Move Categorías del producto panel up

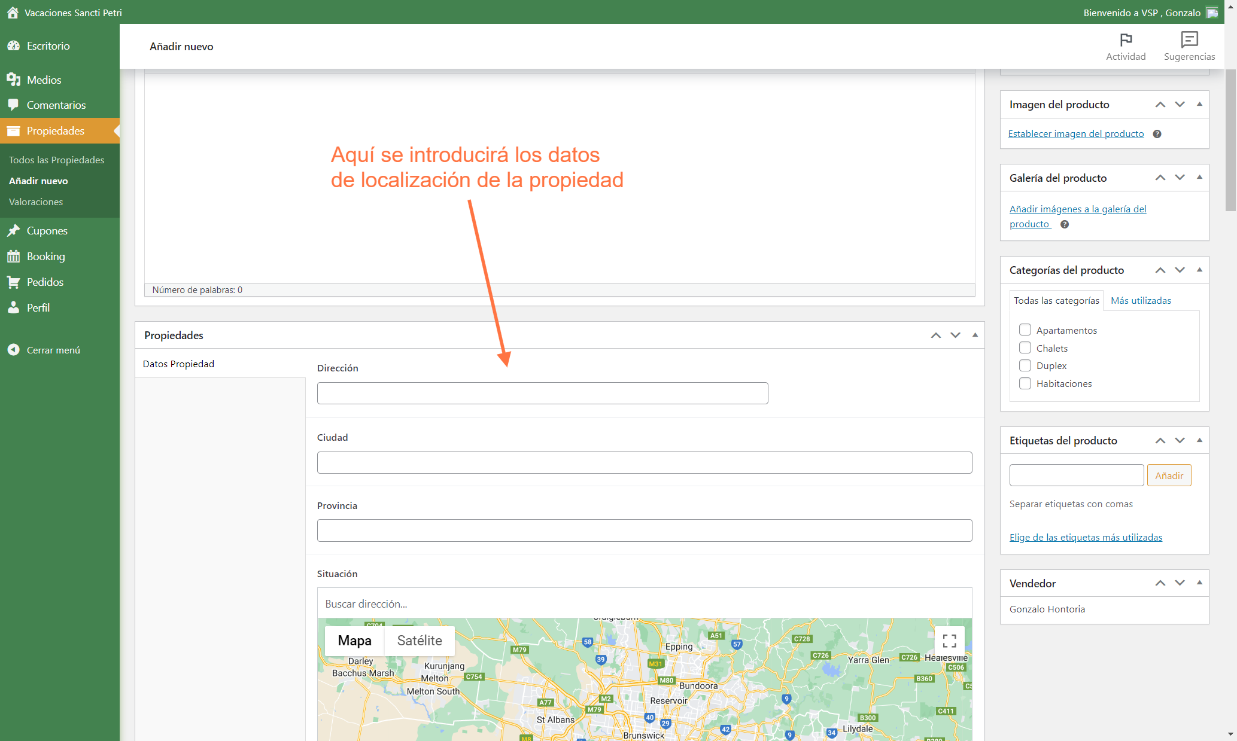click(1160, 270)
